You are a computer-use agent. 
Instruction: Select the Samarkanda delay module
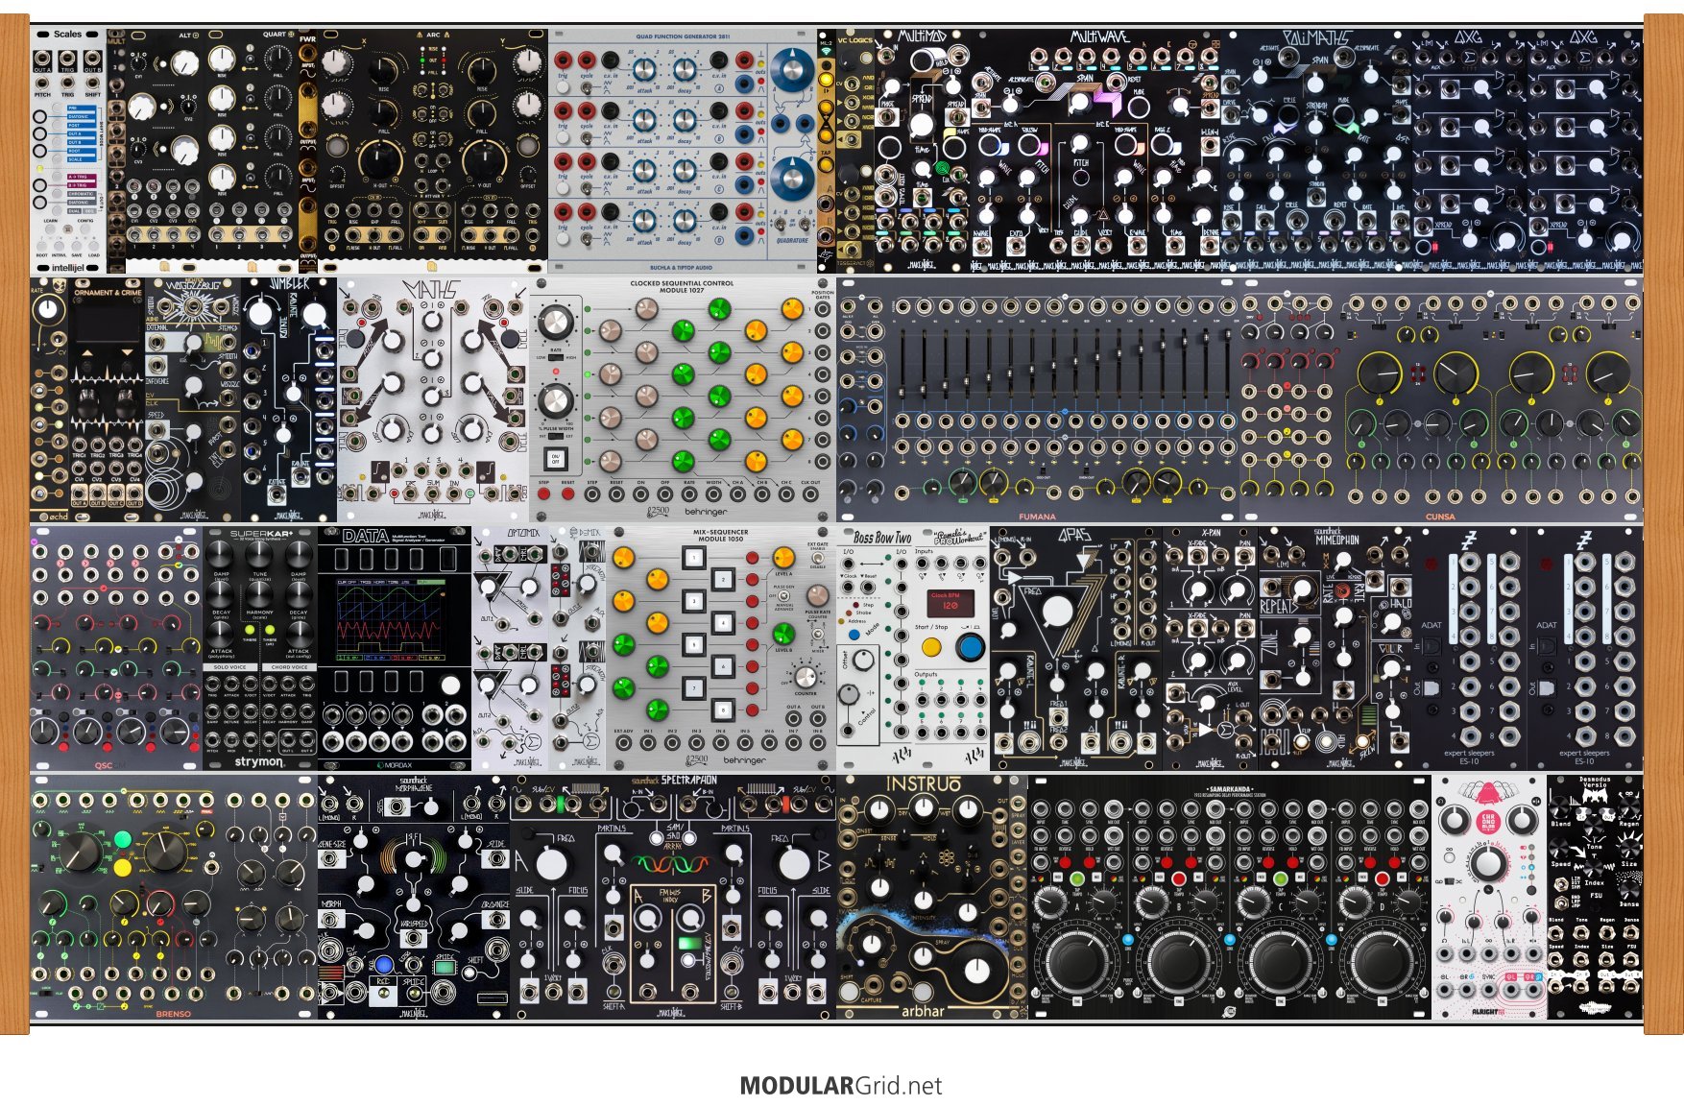click(x=1230, y=897)
